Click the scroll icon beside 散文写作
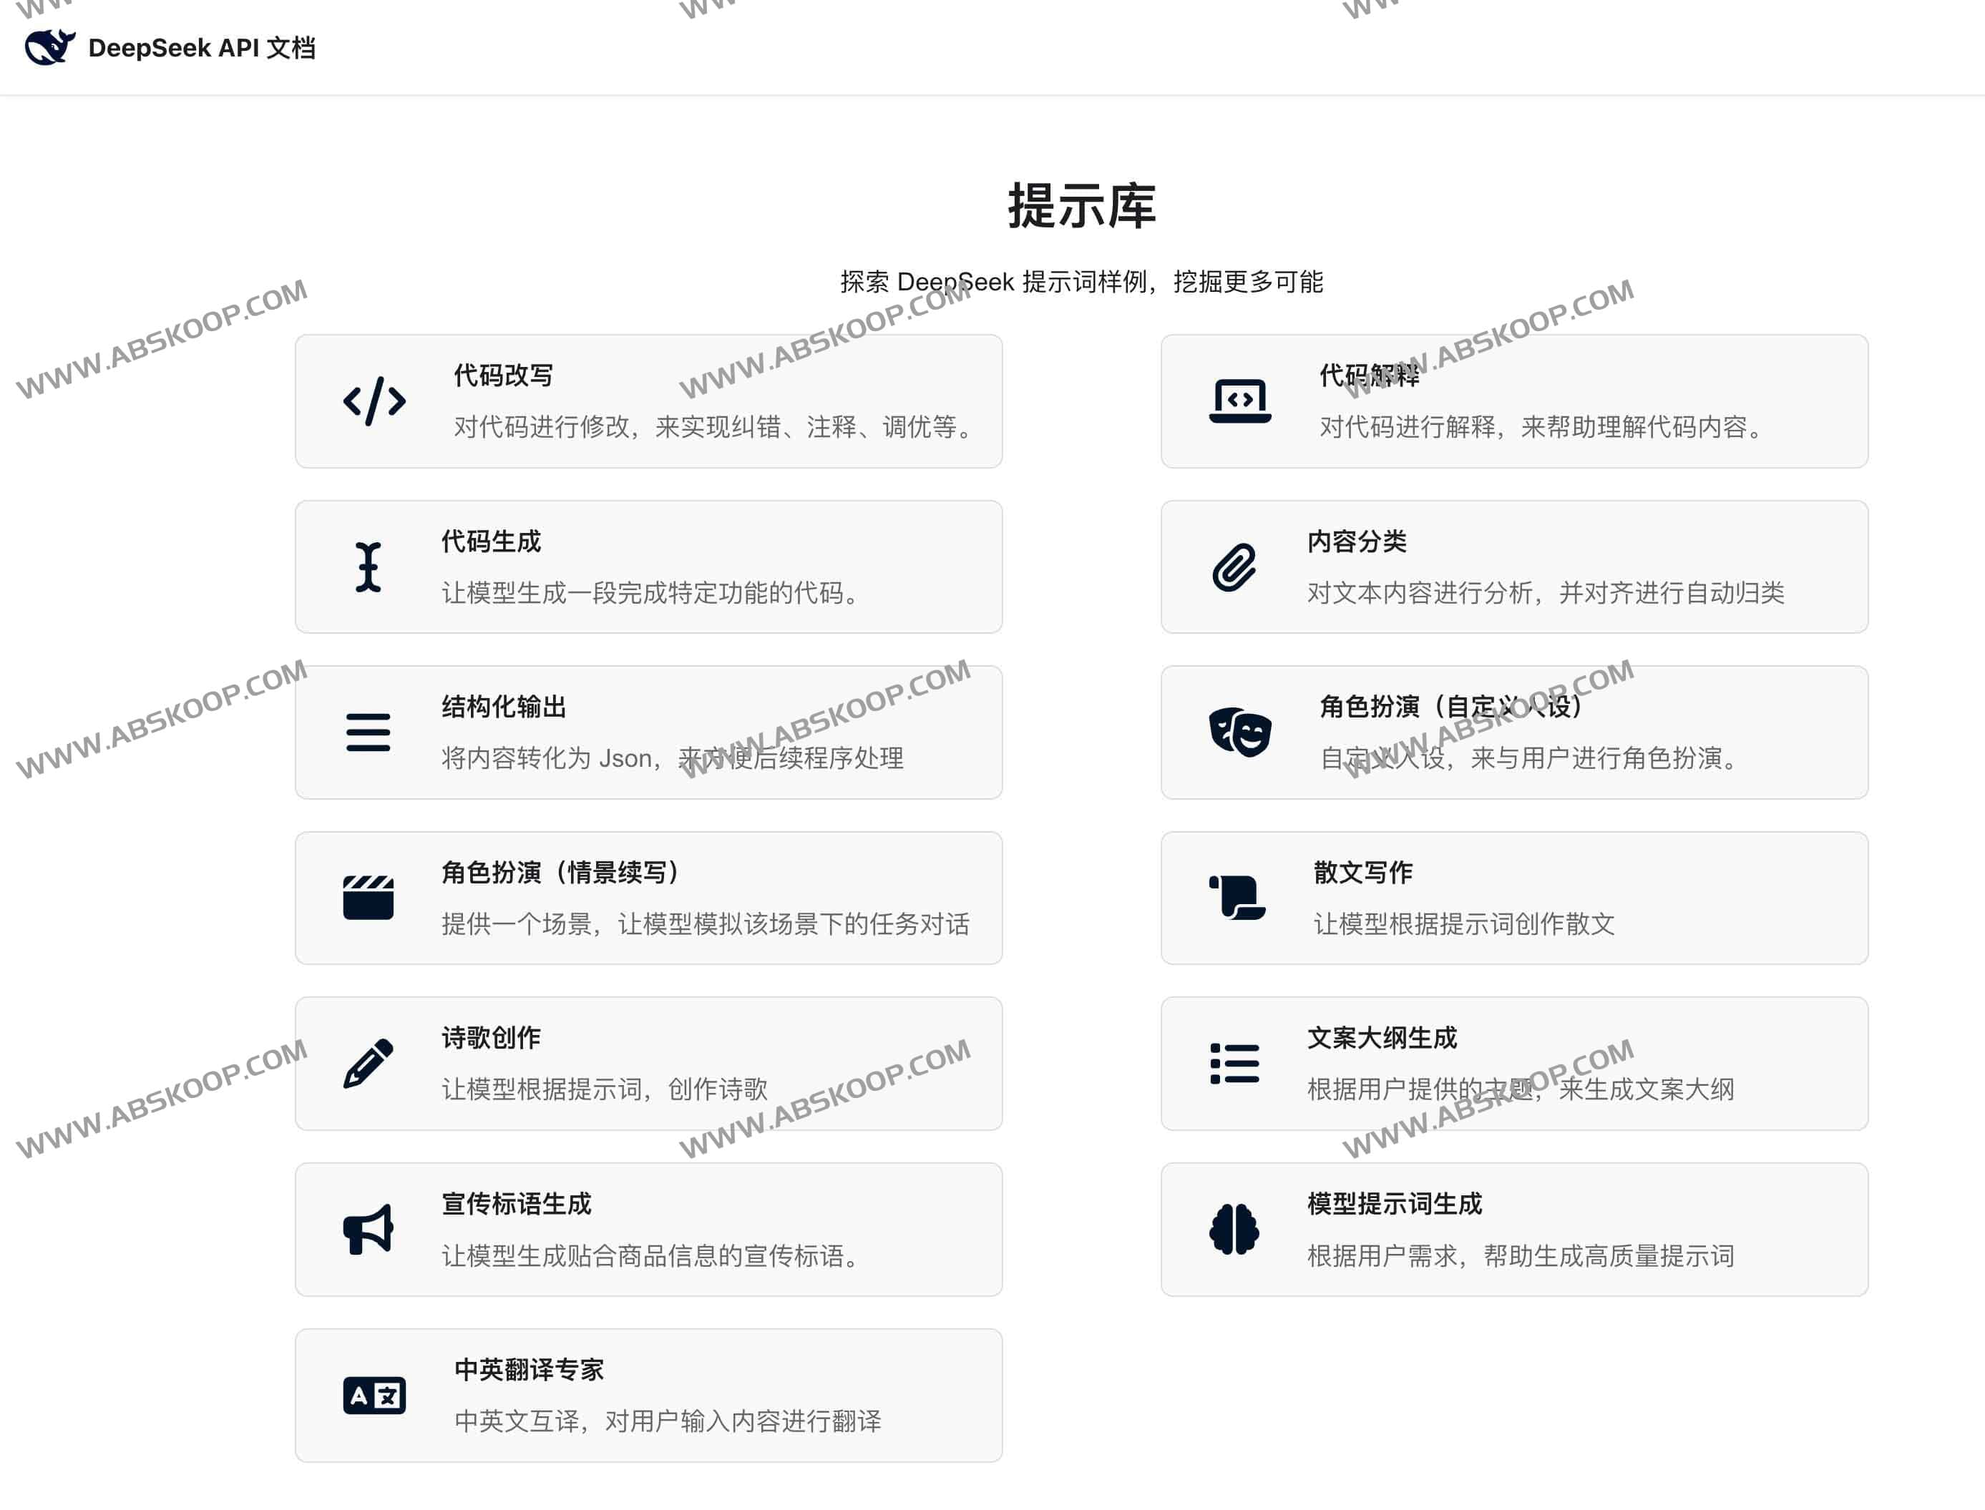Screen dimensions: 1985x1510 (x=1234, y=896)
